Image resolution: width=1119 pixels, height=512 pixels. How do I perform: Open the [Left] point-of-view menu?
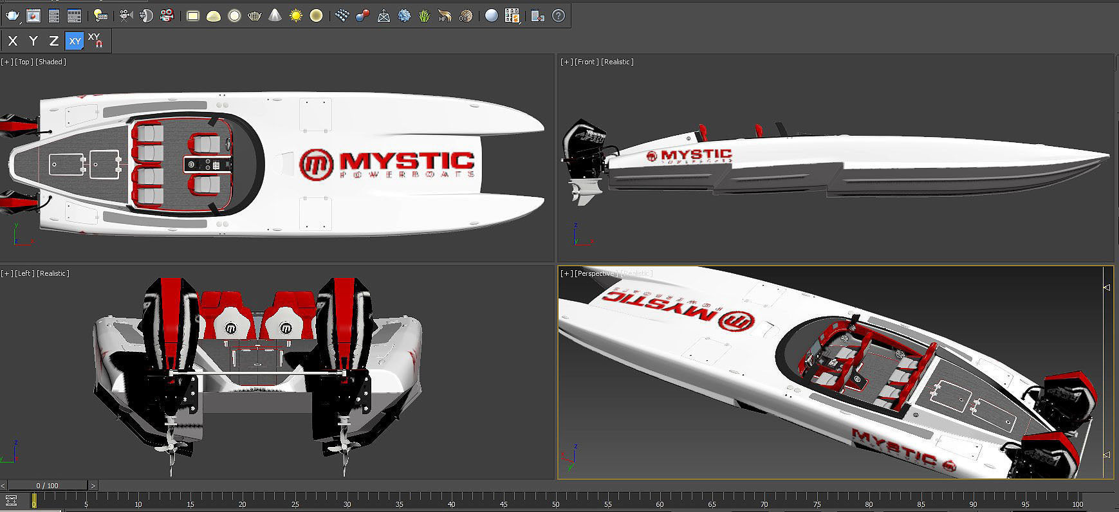(24, 273)
